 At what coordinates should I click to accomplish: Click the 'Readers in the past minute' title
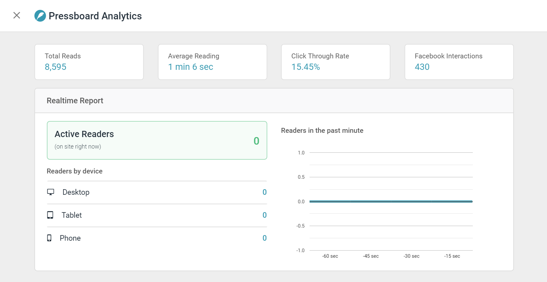(x=322, y=131)
